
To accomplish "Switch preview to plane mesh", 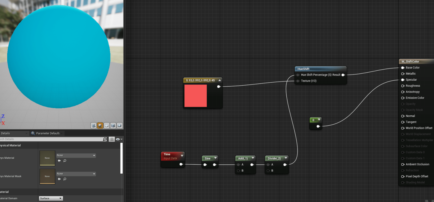I will point(106,126).
